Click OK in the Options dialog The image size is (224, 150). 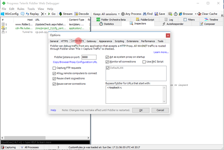coord(141,110)
